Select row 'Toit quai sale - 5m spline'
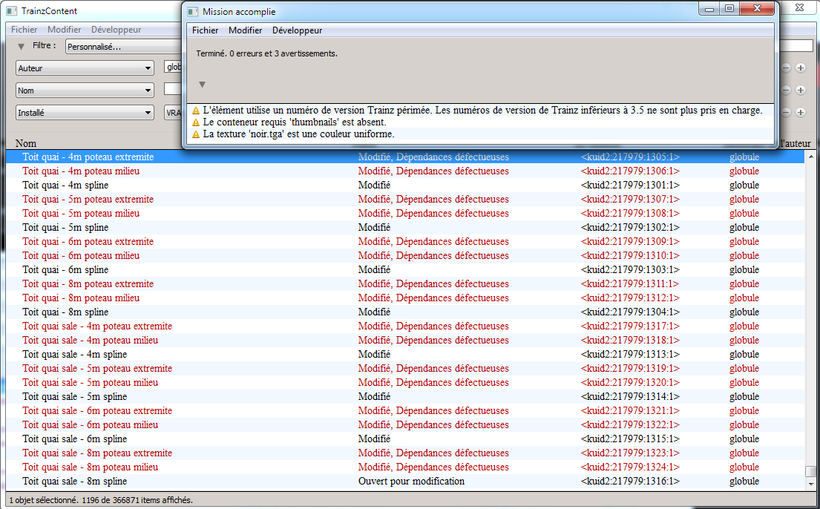Screen dimensions: 820x509 pos(405,397)
